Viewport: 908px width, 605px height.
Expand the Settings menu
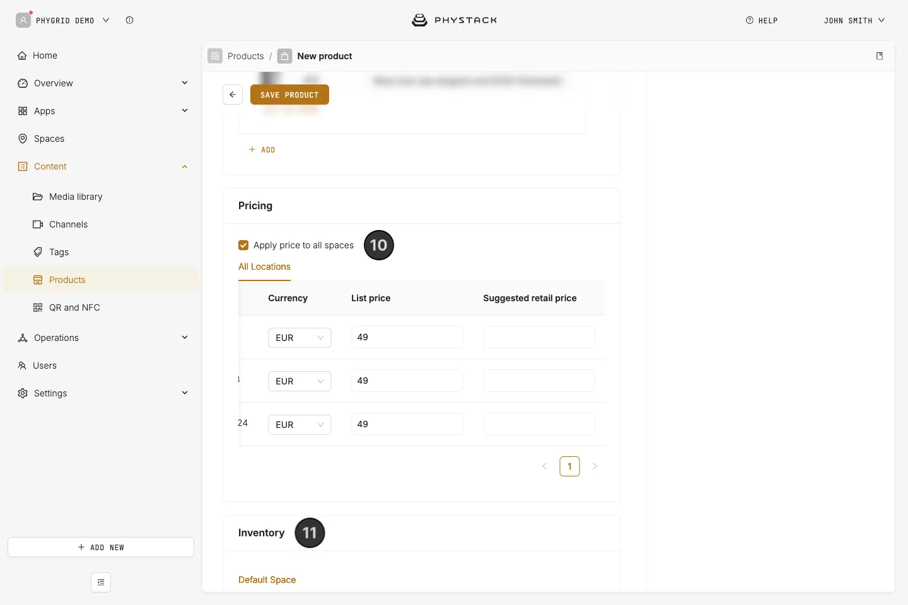185,393
